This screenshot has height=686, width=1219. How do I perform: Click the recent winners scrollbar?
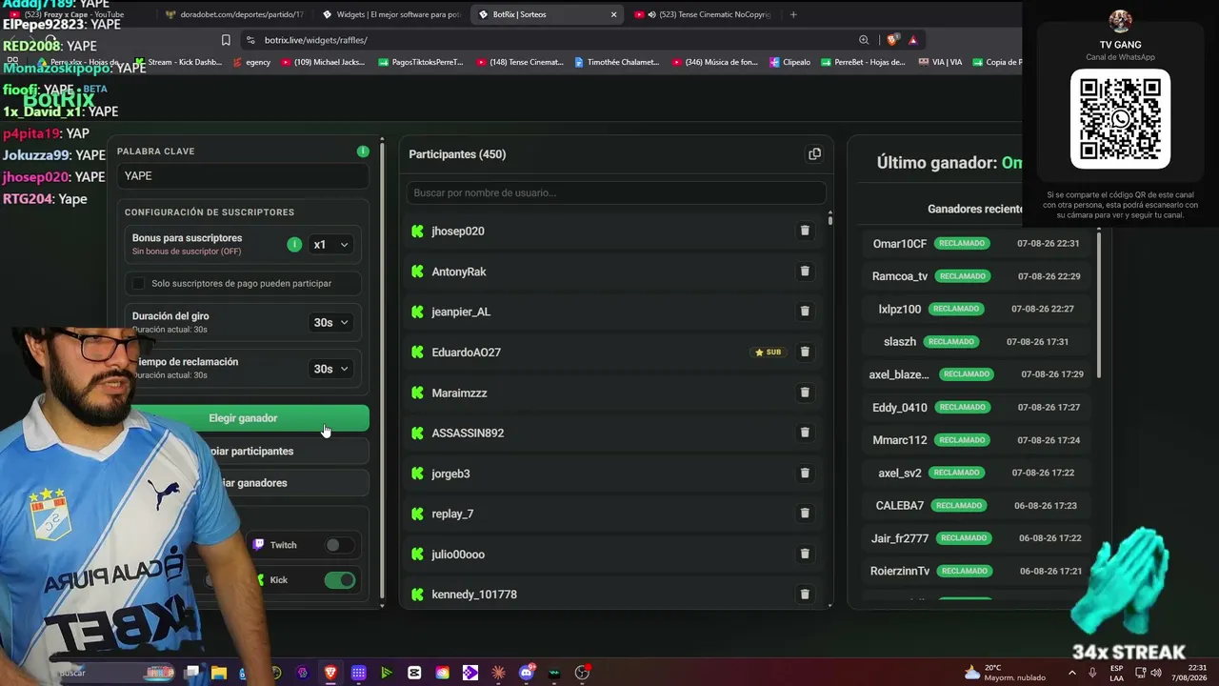pyautogui.click(x=1099, y=305)
